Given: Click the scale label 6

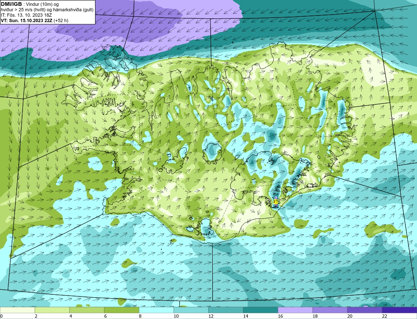Looking at the screenshot, I should tap(106, 316).
